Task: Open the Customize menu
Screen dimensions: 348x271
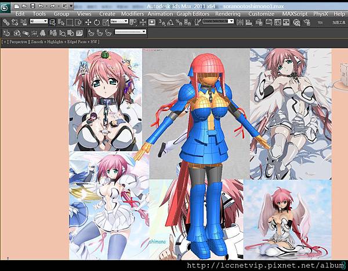Action: [261, 14]
